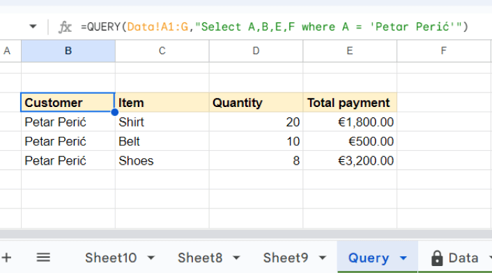The width and height of the screenshot is (492, 273).
Task: Select the quantity 8 cell
Action: click(x=256, y=160)
